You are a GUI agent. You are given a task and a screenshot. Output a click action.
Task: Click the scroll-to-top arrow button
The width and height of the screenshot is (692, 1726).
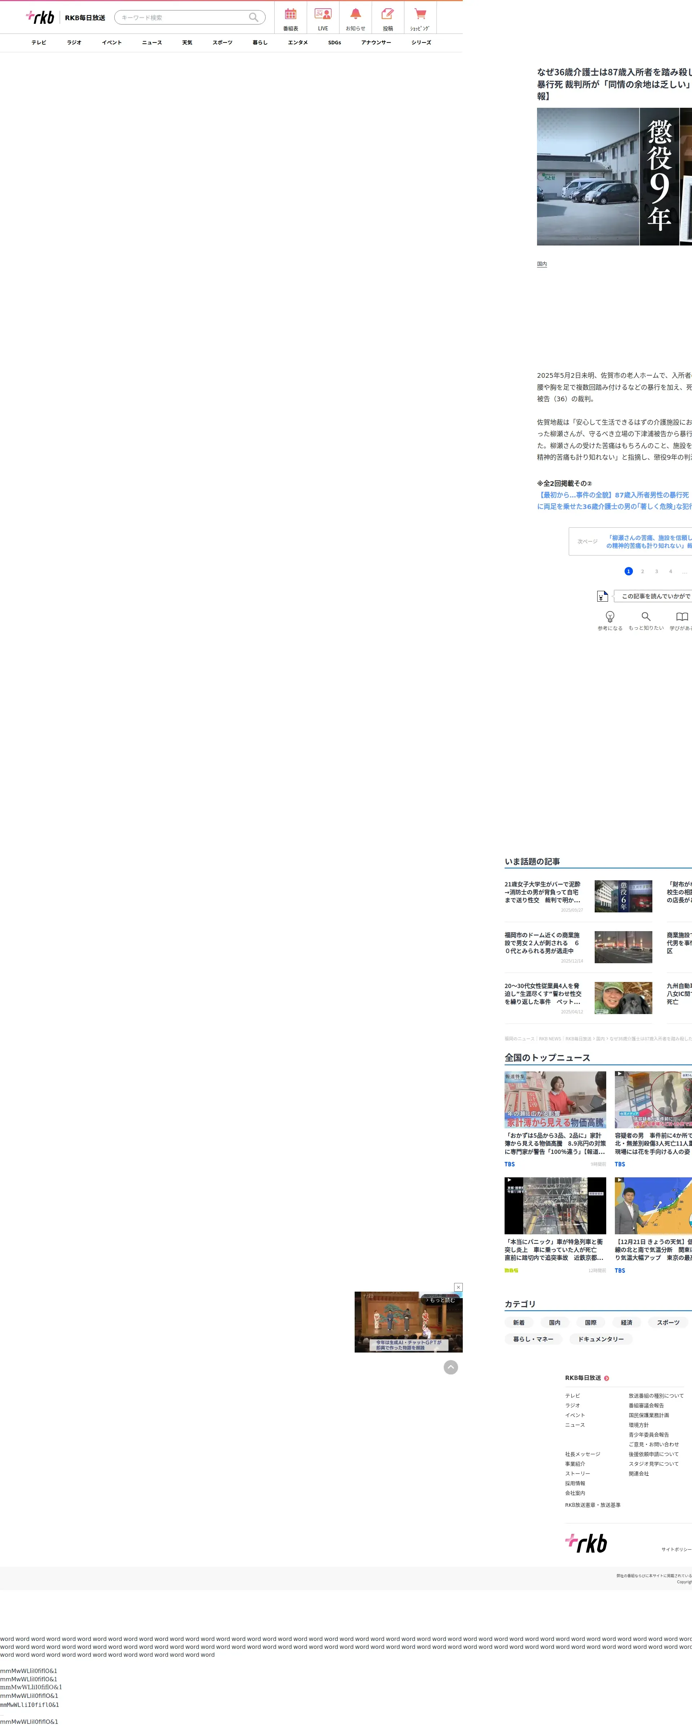point(451,1367)
